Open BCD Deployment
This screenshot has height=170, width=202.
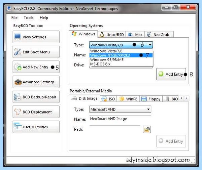pos(36,112)
